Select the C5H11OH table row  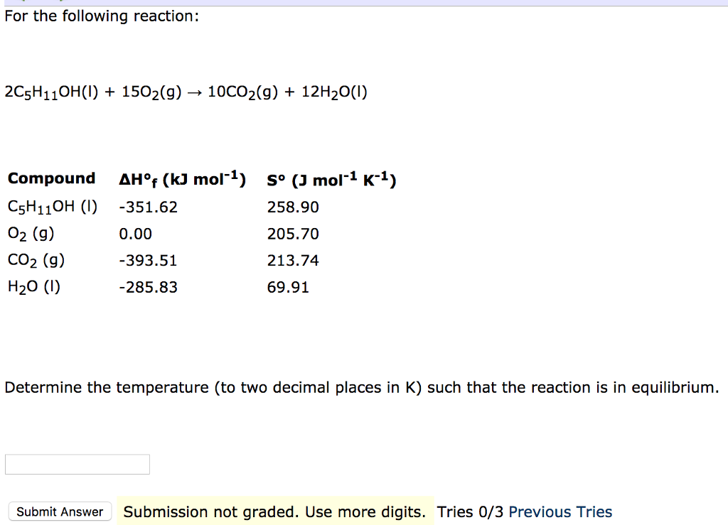(x=51, y=206)
